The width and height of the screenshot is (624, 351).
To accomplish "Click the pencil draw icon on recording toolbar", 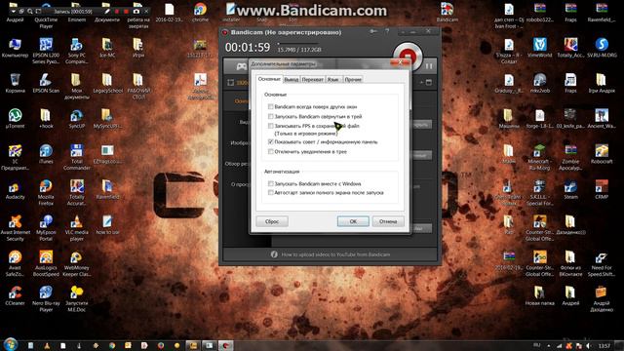I will [x=107, y=12].
